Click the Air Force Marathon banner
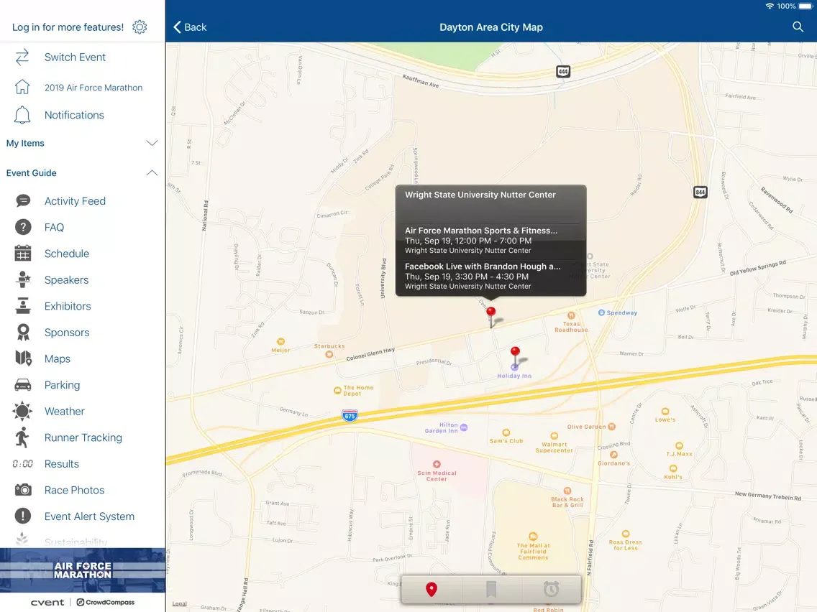 pyautogui.click(x=82, y=570)
